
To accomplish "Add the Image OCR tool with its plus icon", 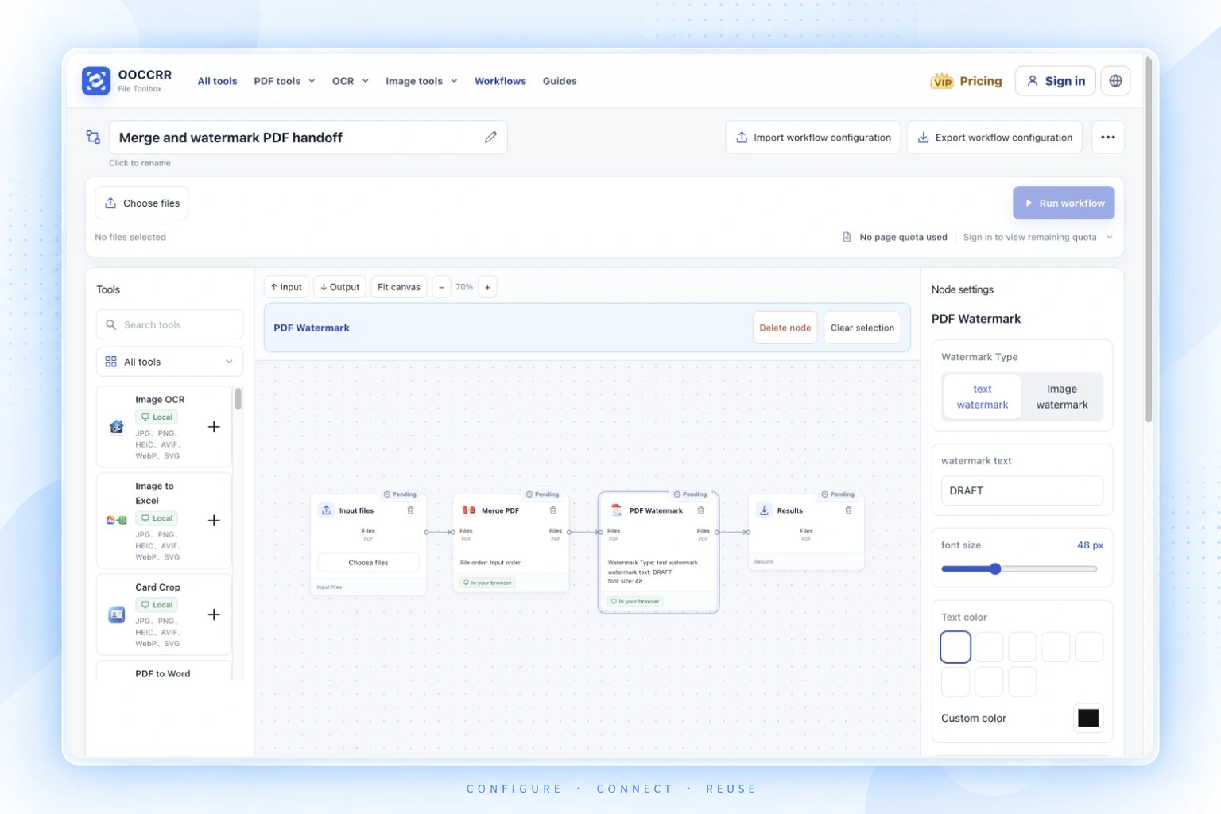I will coord(214,427).
